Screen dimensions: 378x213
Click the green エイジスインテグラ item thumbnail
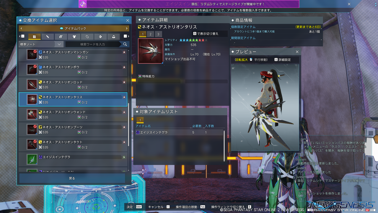(x=32, y=159)
